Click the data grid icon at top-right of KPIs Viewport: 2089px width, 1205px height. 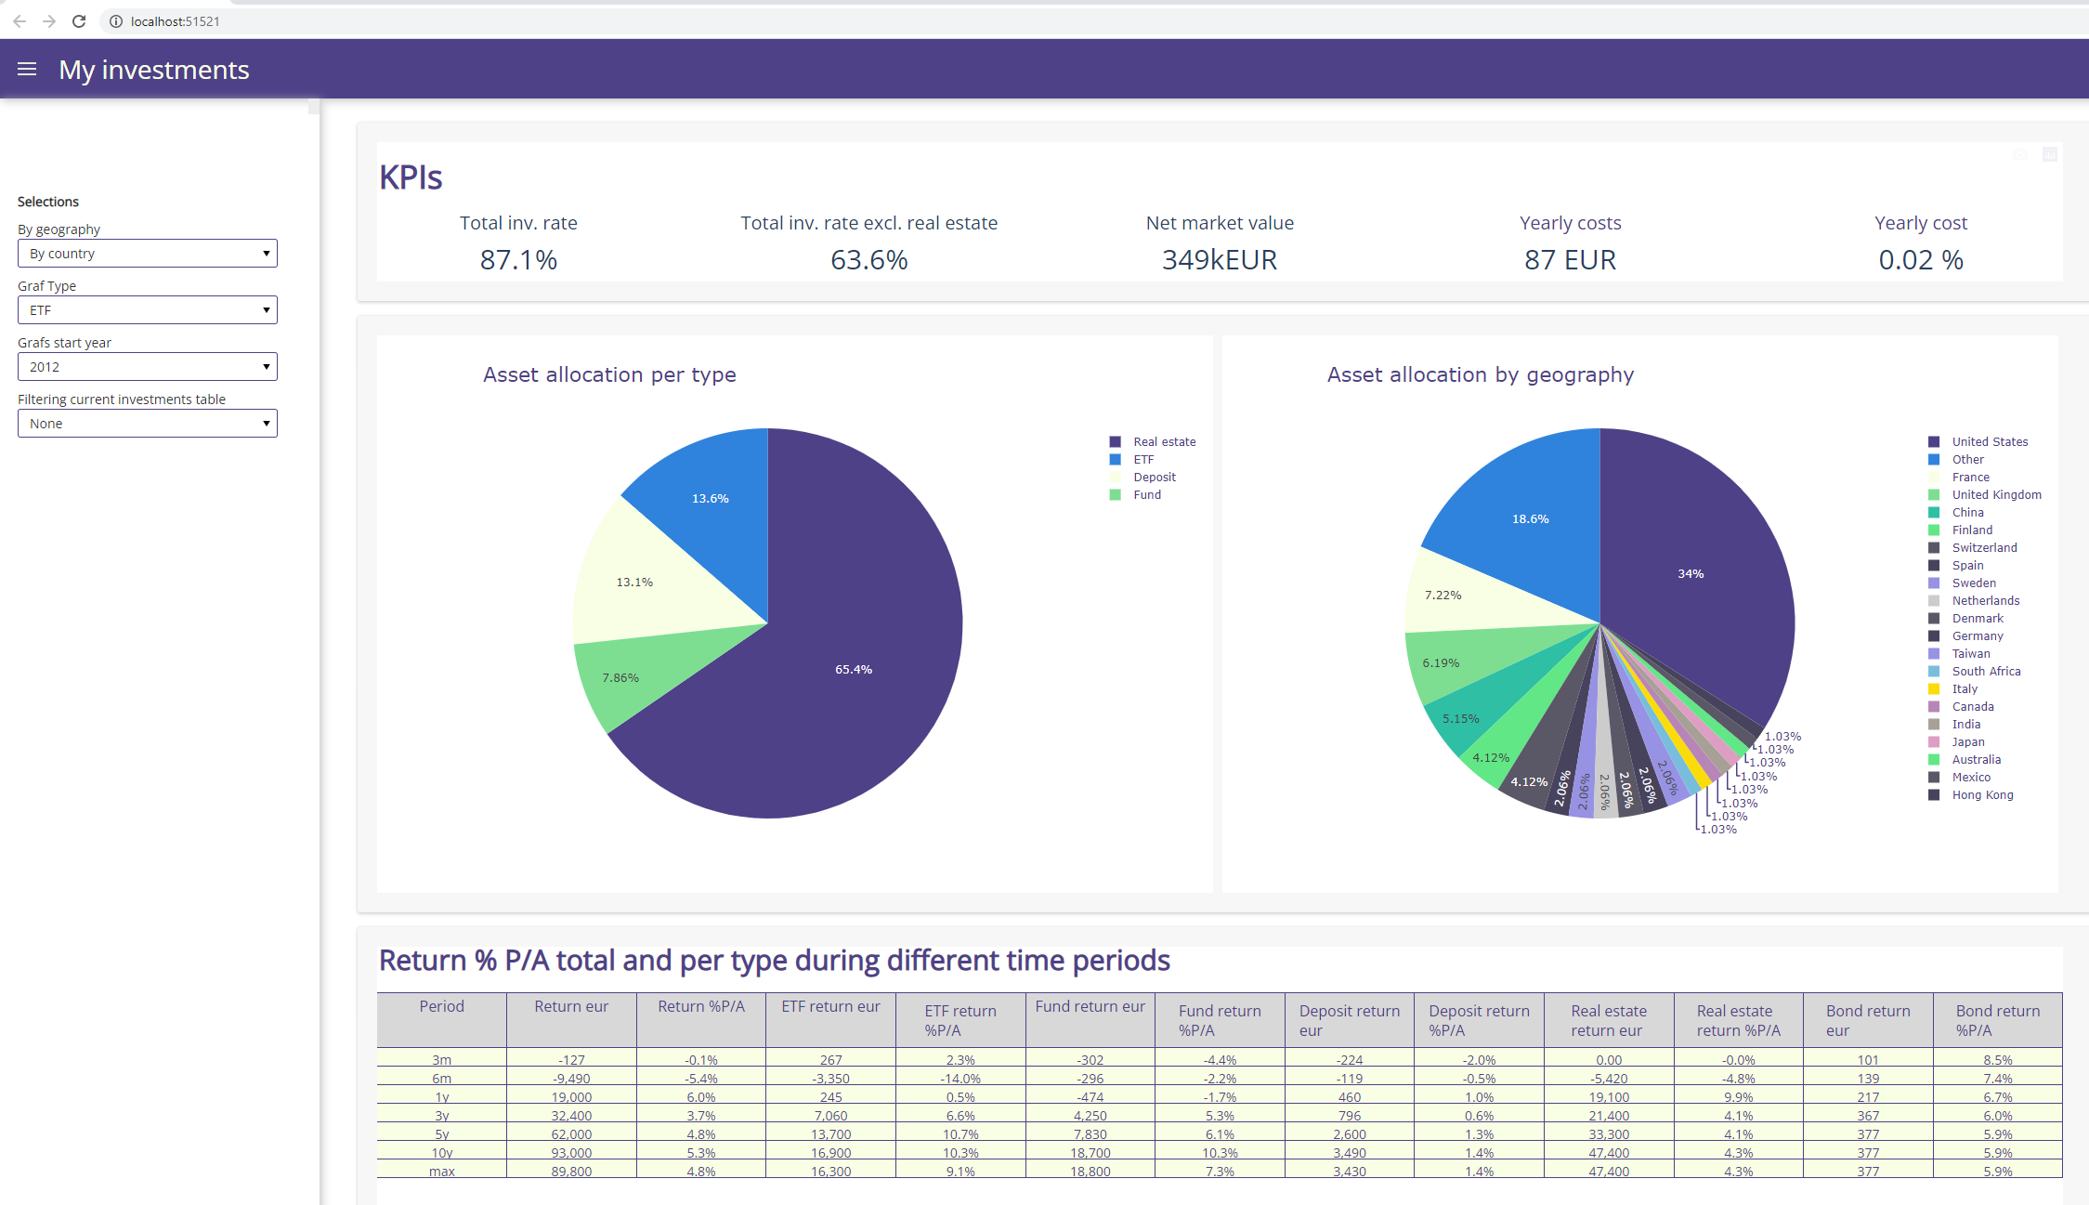[x=2050, y=154]
